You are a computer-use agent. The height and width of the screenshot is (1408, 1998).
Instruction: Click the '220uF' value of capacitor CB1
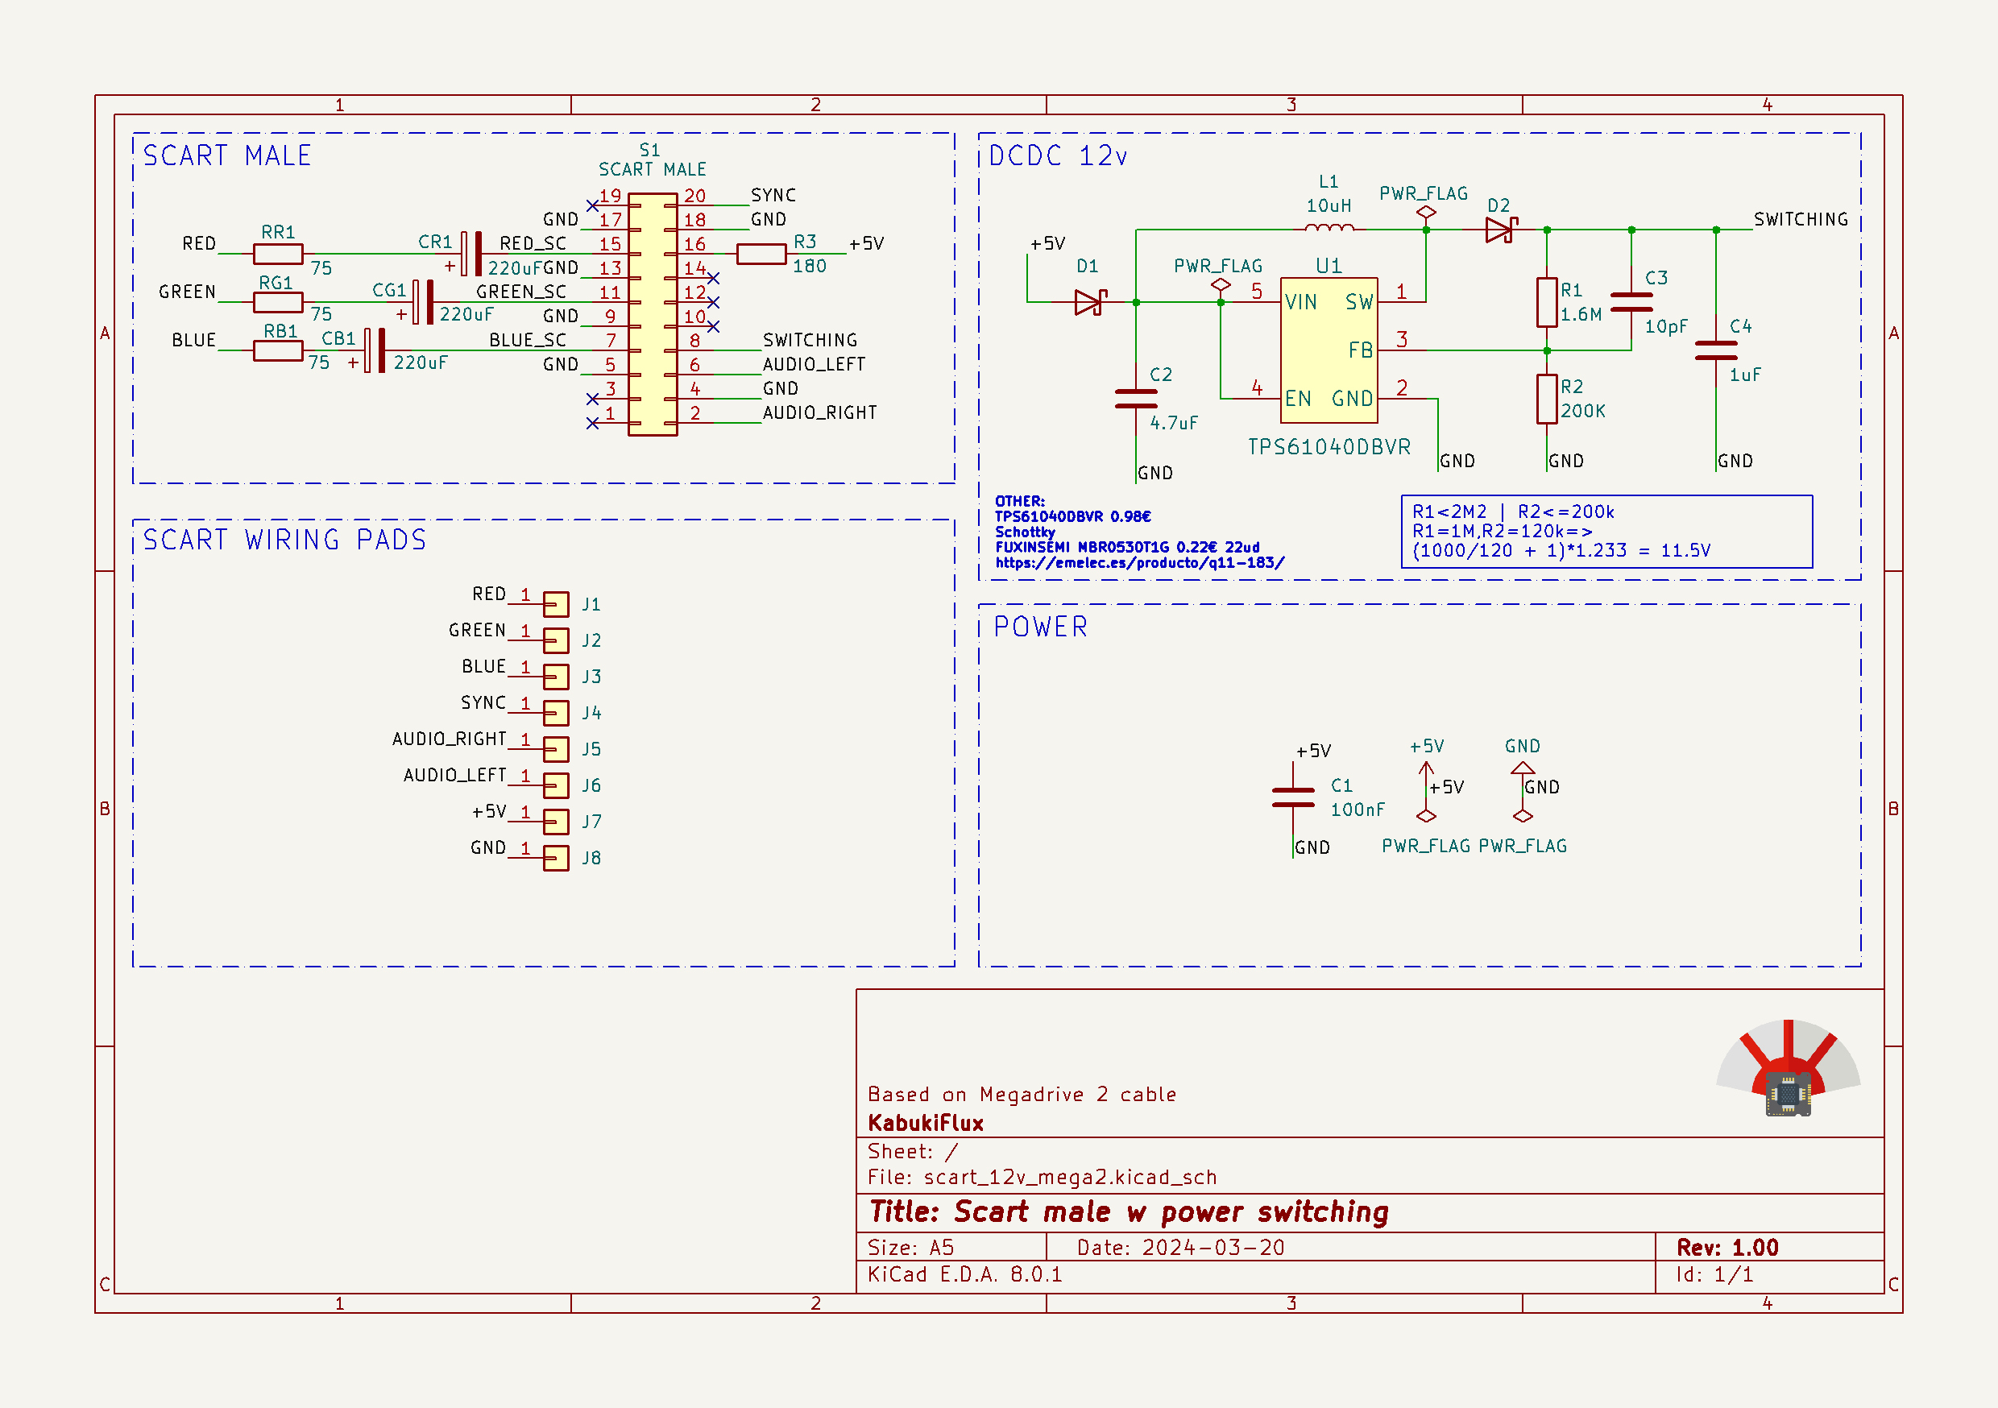tap(421, 363)
